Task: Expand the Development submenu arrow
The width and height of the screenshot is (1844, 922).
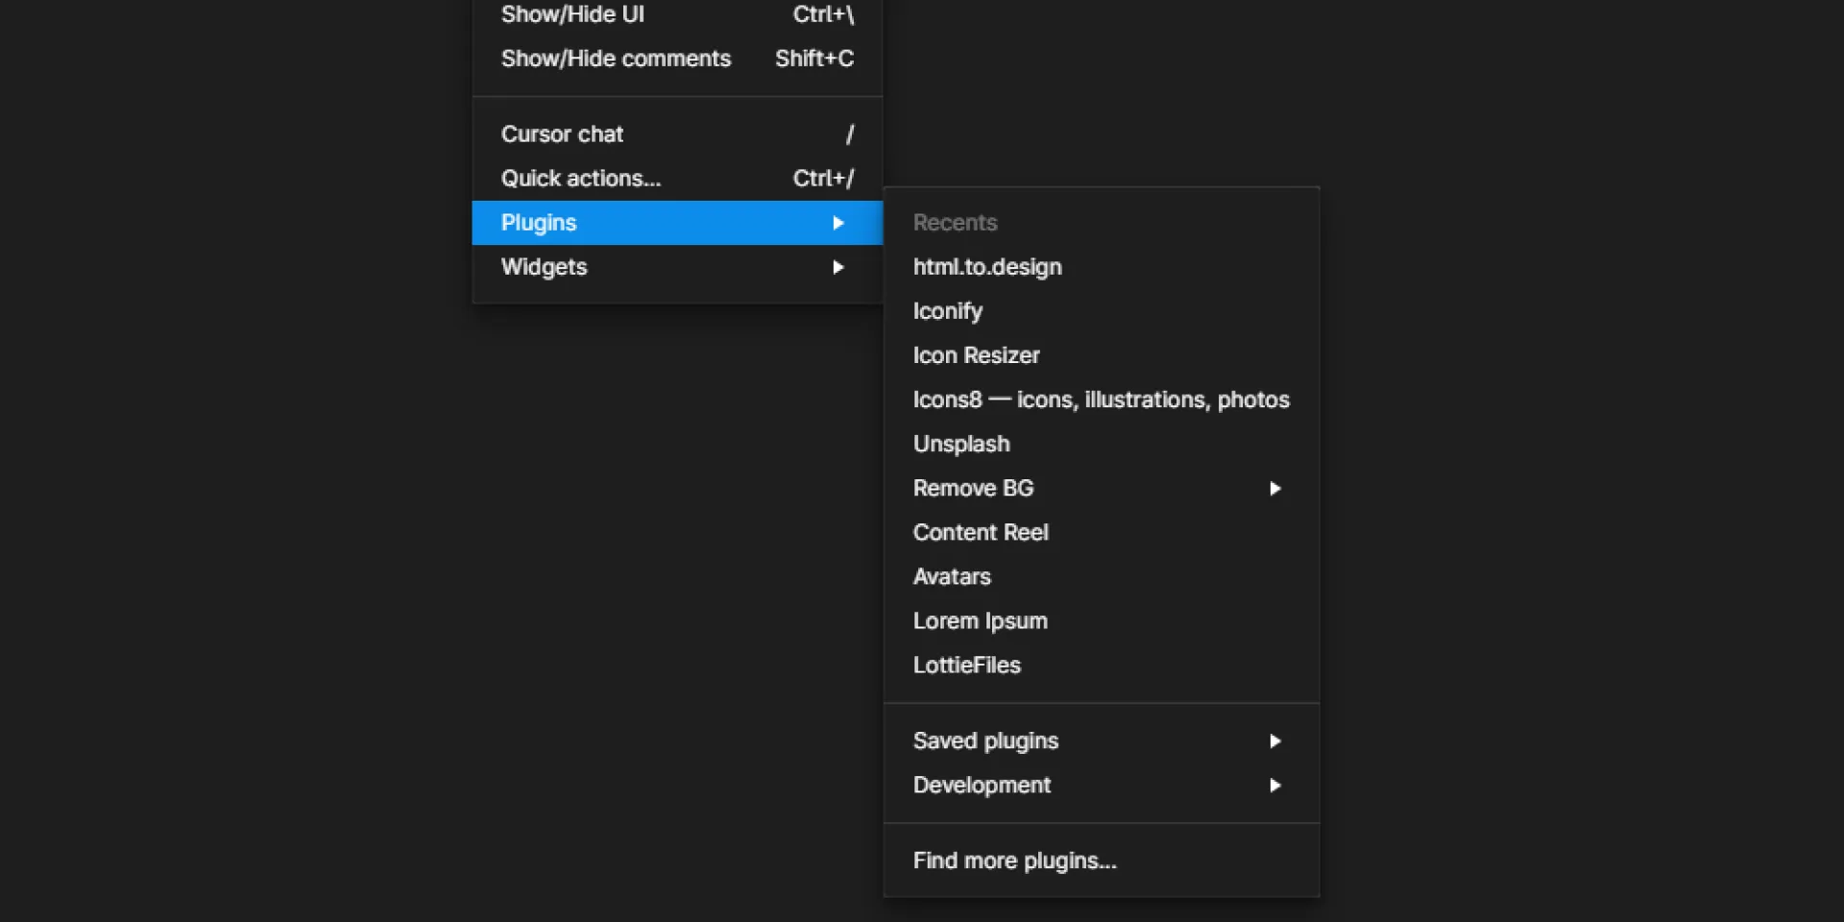Action: 1275,785
